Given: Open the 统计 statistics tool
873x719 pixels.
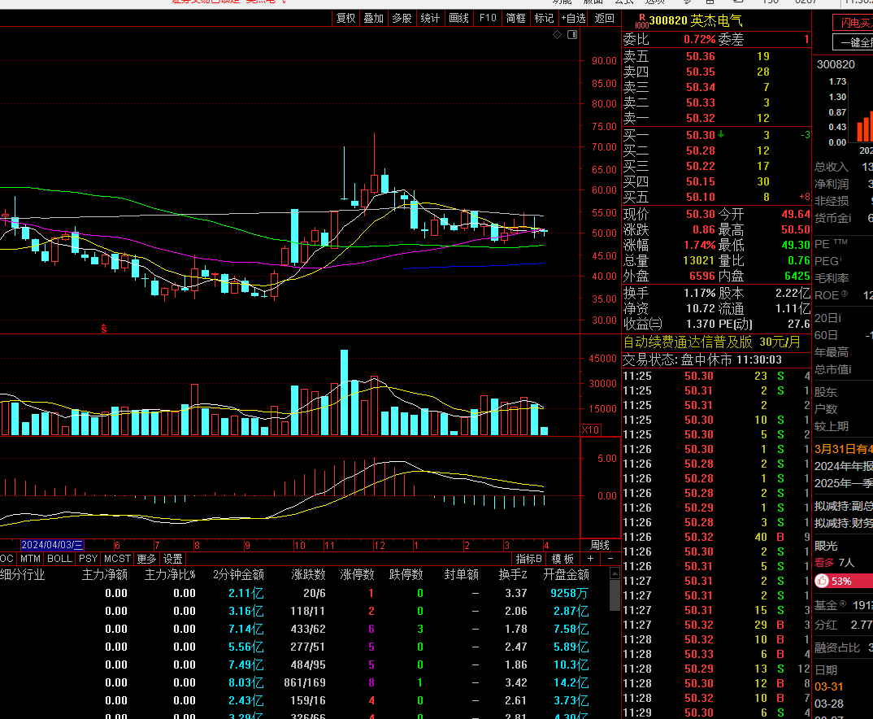Looking at the screenshot, I should pos(430,19).
